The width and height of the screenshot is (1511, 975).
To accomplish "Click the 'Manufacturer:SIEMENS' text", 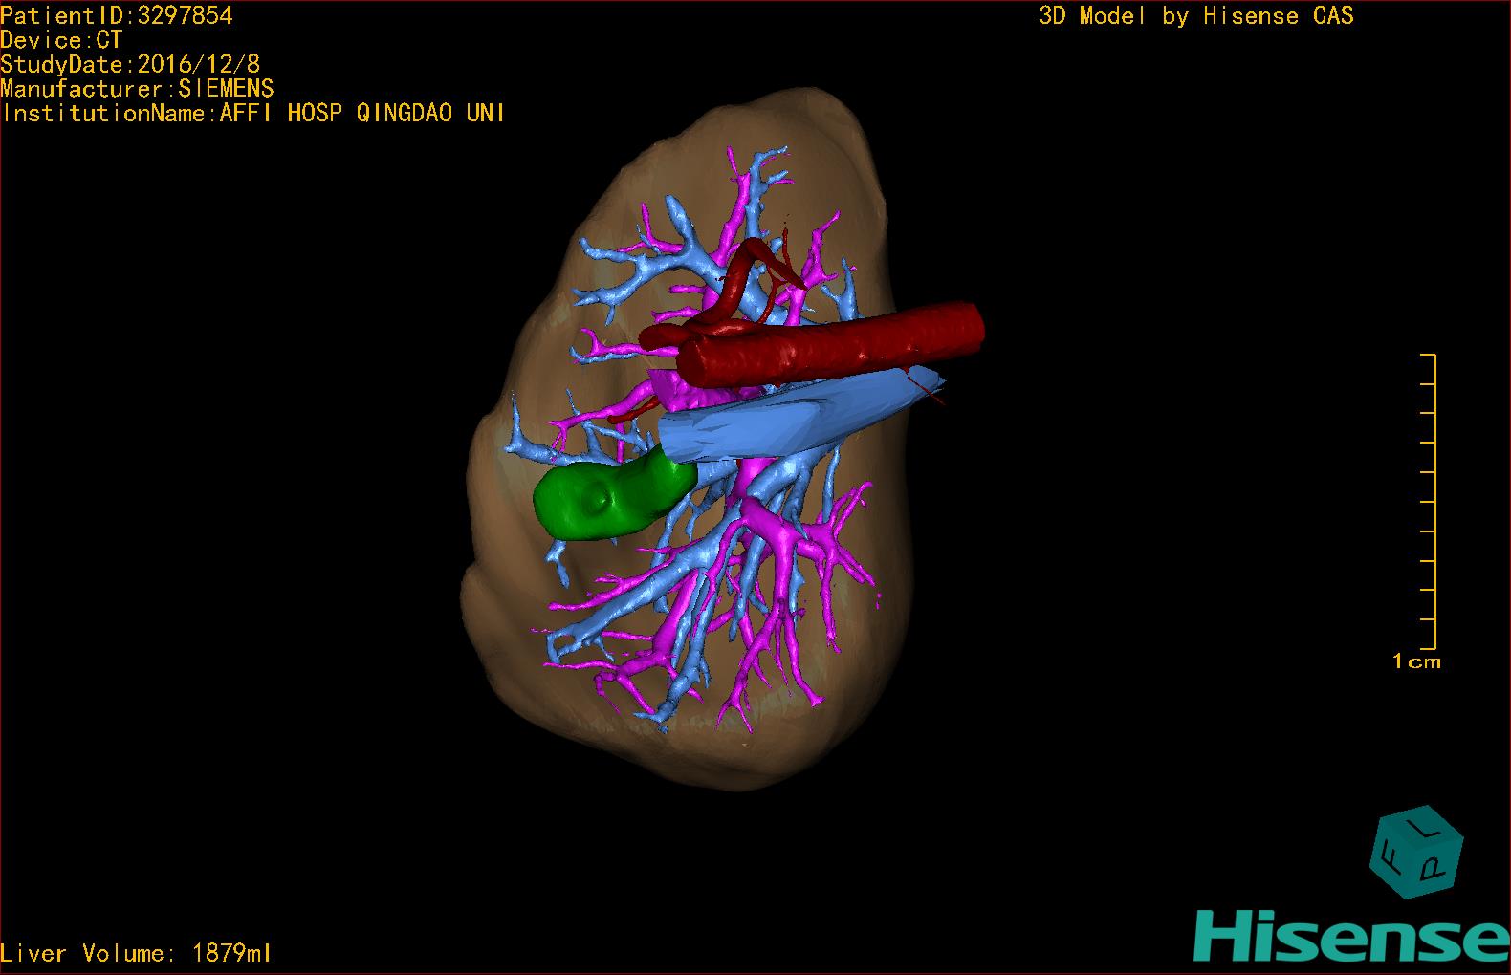I will click(x=138, y=89).
